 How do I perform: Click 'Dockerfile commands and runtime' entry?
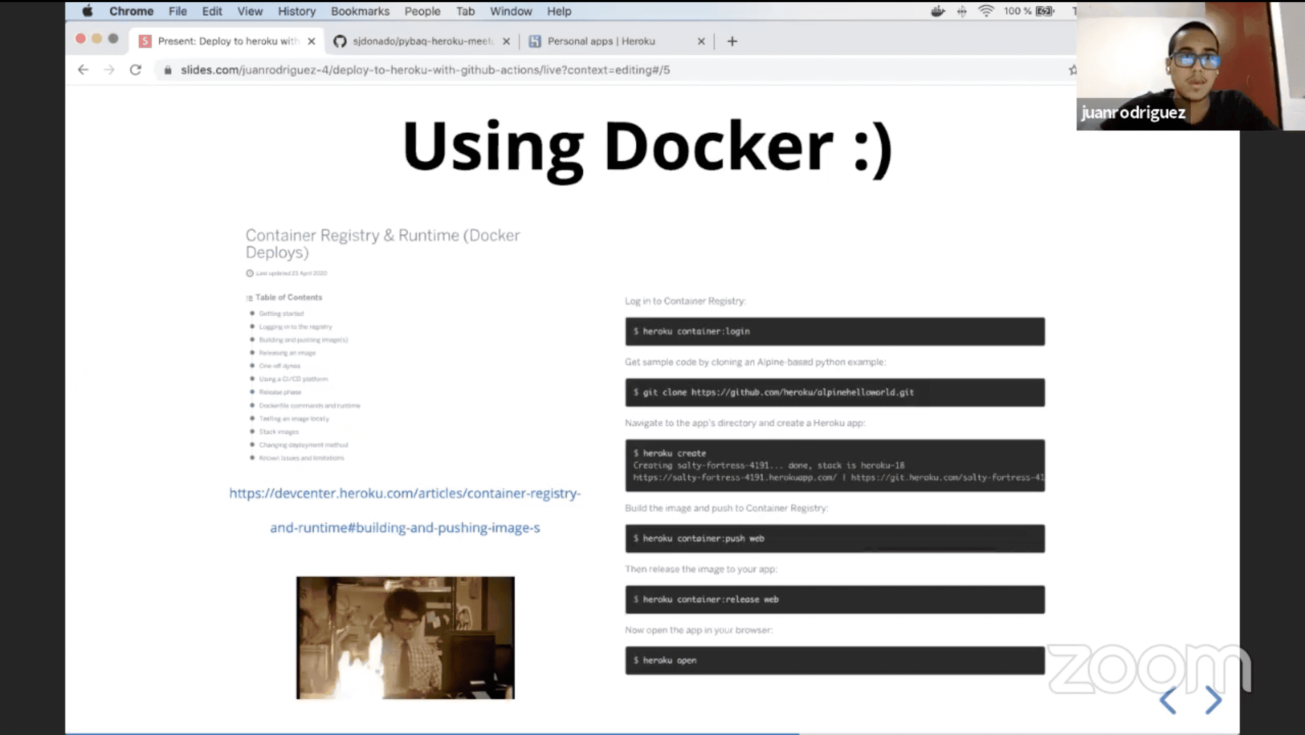click(x=309, y=405)
